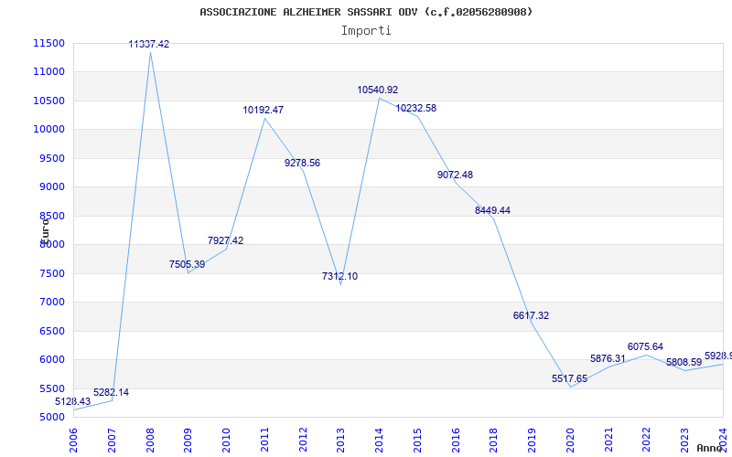Select data label 6617.32
The width and height of the screenshot is (732, 457).
coord(532,315)
